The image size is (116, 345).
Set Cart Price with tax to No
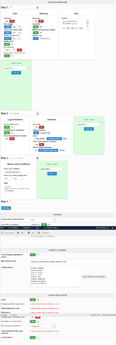tap(20, 50)
